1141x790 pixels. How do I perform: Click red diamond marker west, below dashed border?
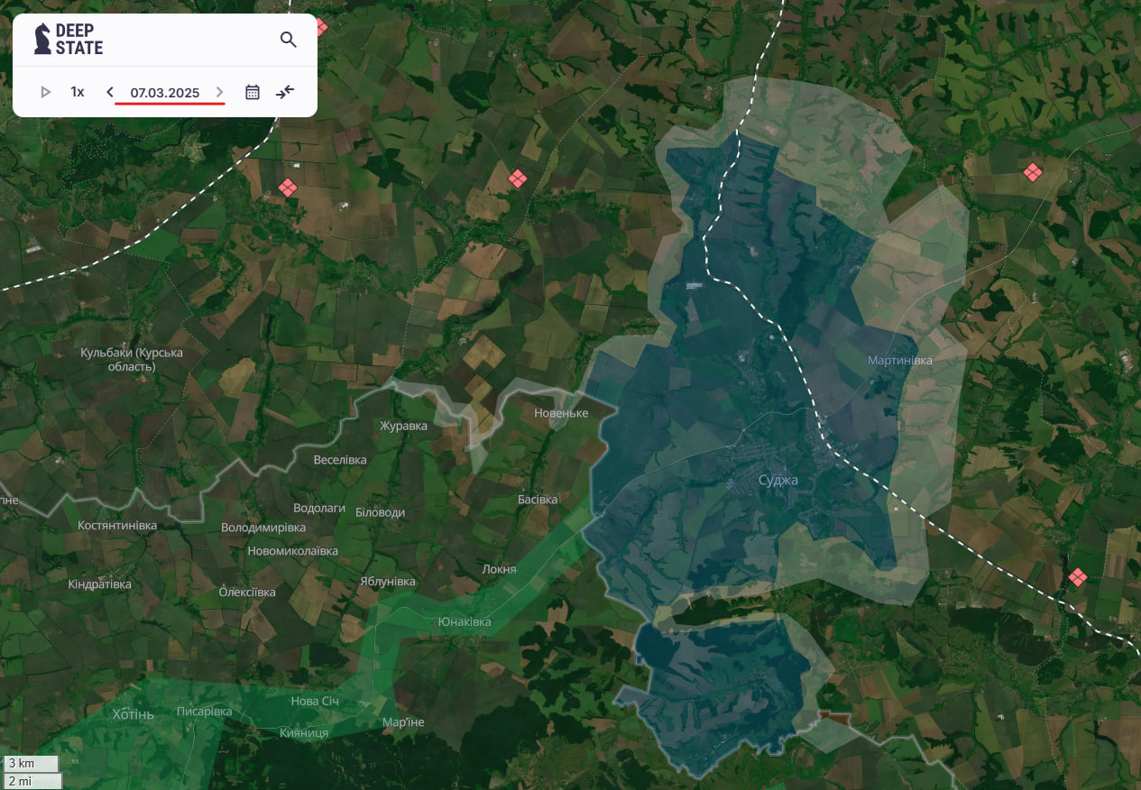(x=287, y=188)
